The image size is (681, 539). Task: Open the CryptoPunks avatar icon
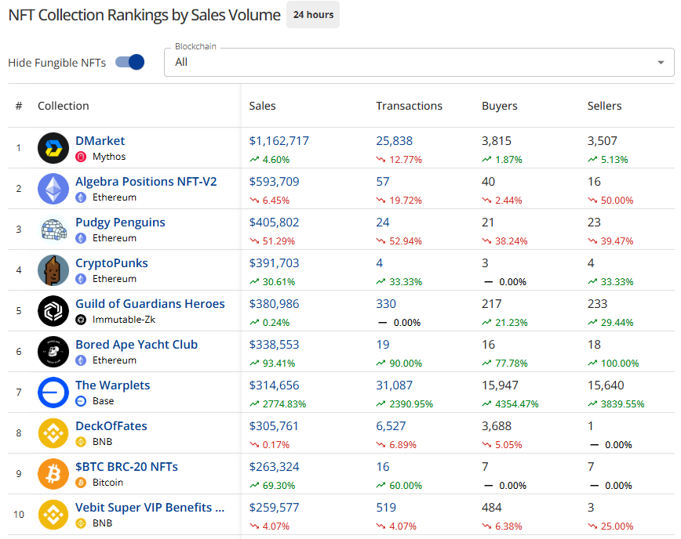53,270
